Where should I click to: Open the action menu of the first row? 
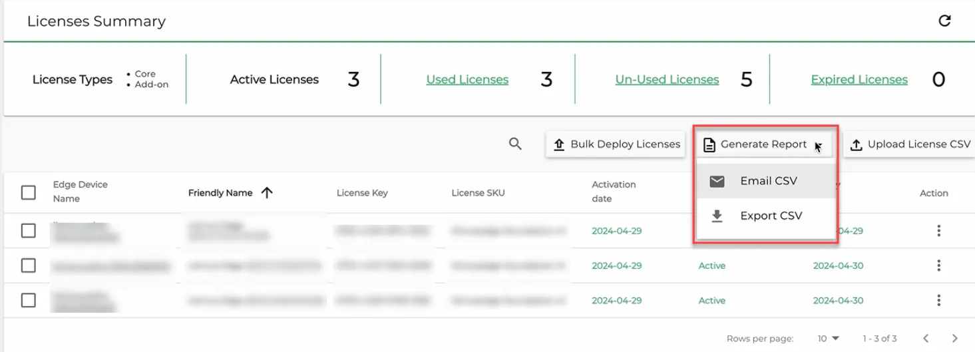coord(938,230)
